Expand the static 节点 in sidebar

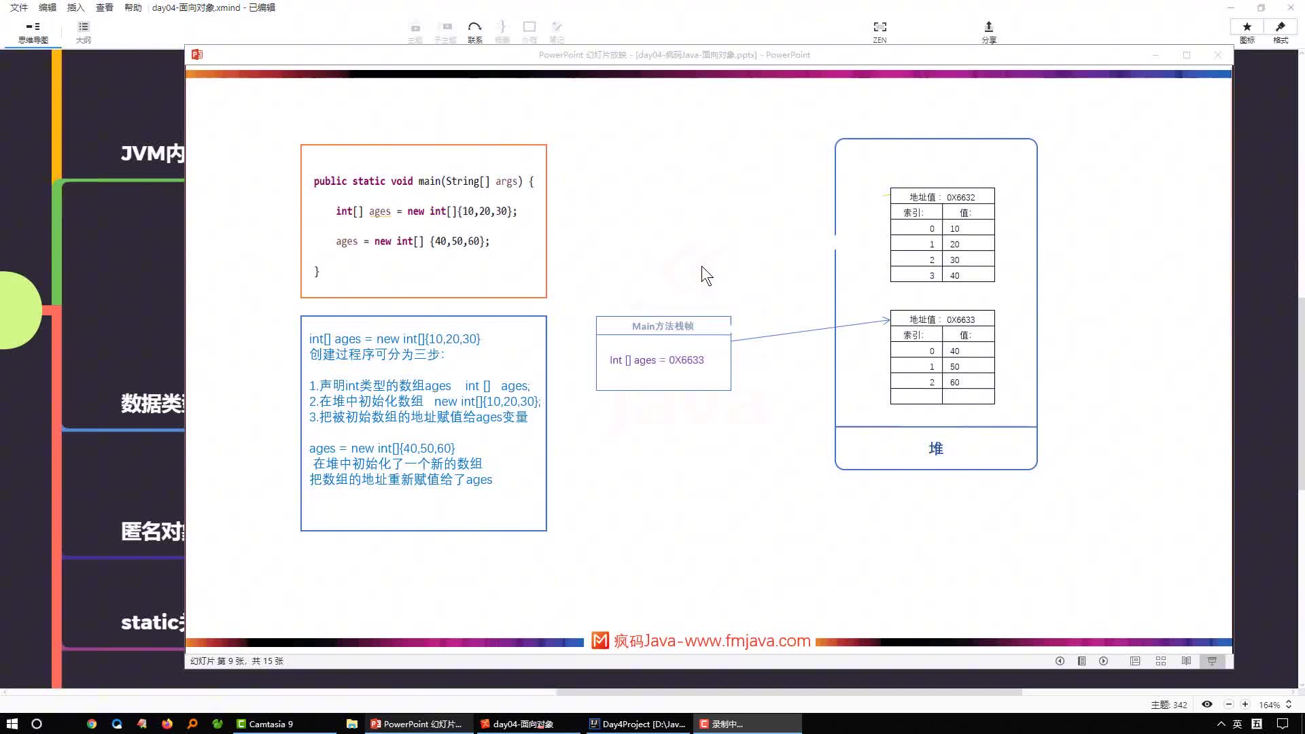coord(148,622)
